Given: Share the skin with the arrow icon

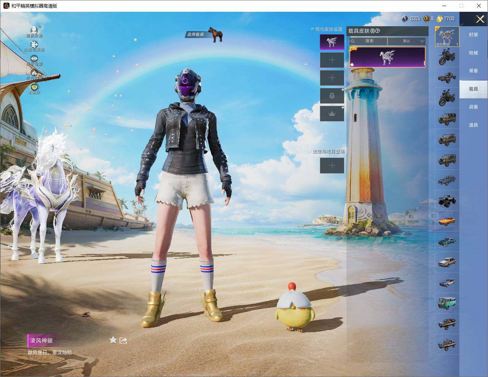Looking at the screenshot, I should 123,340.
